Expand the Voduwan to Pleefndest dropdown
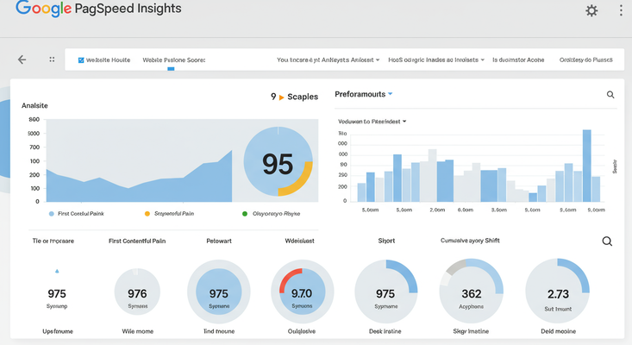Image resolution: width=632 pixels, height=345 pixels. [372, 122]
